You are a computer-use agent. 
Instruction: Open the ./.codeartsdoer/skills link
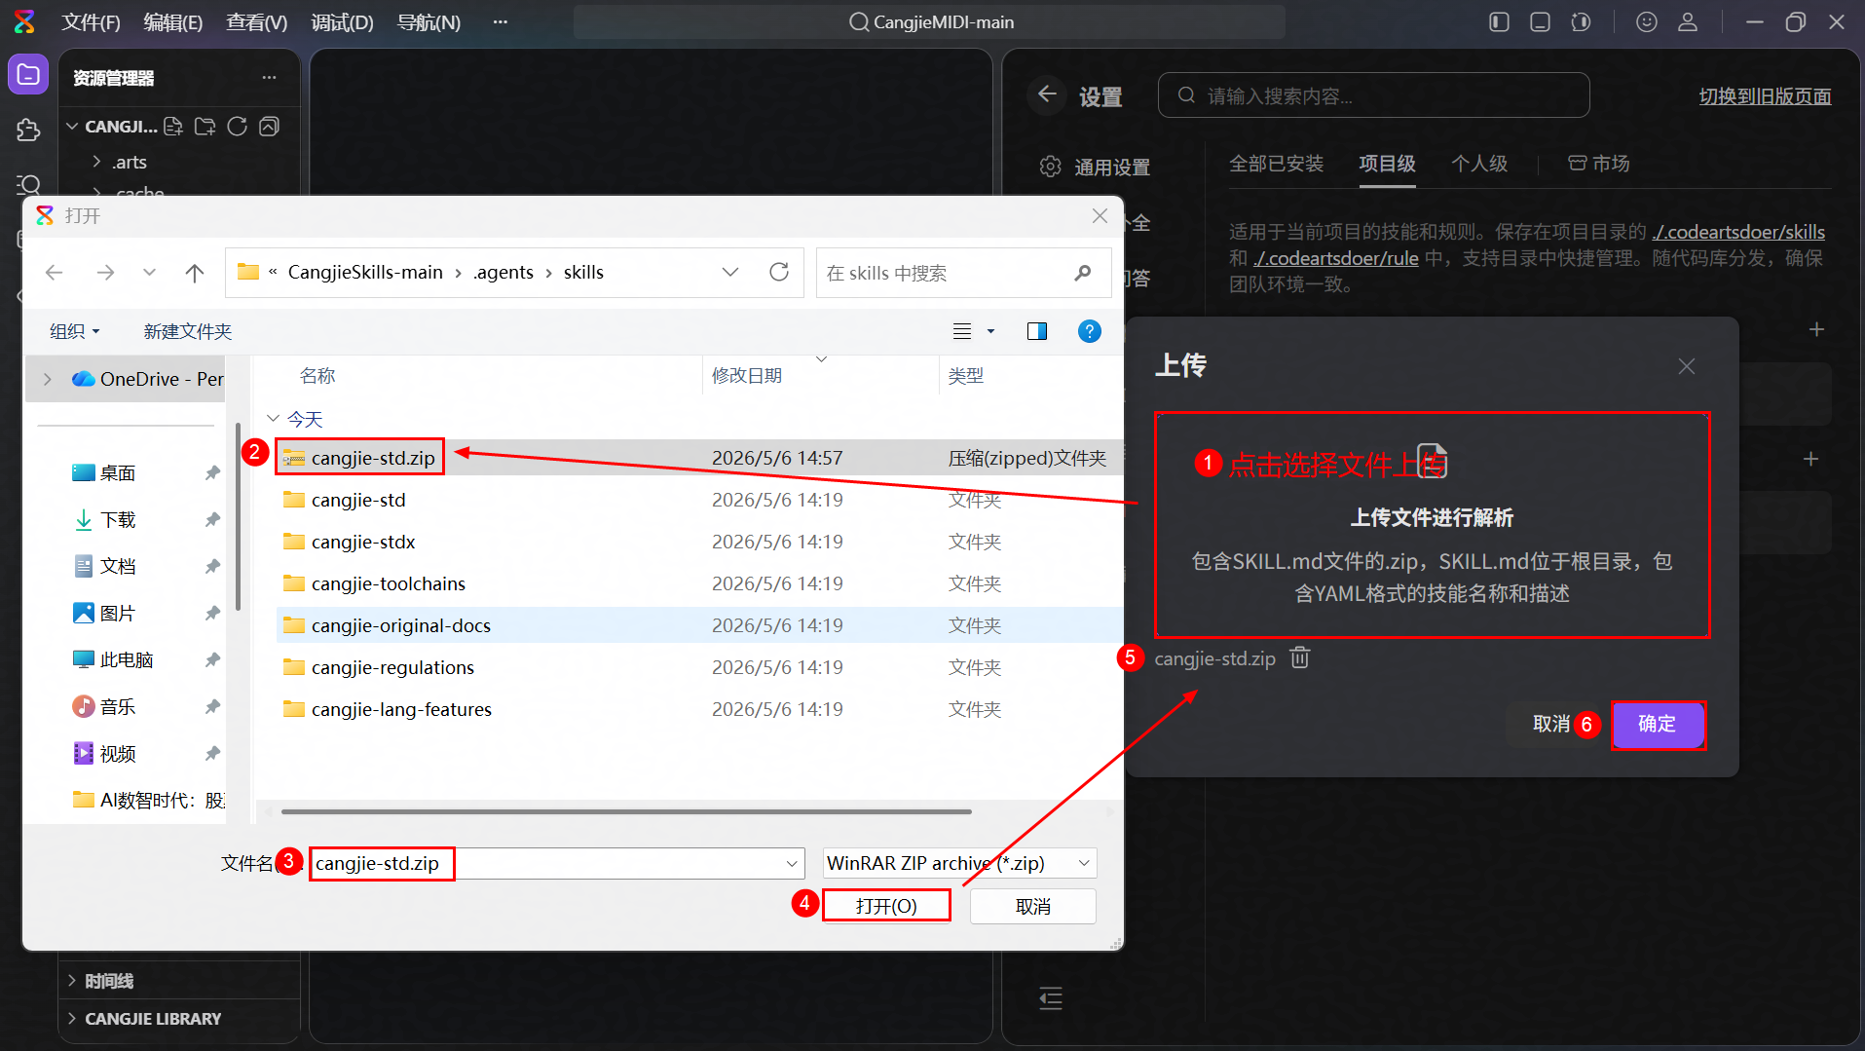1738,232
